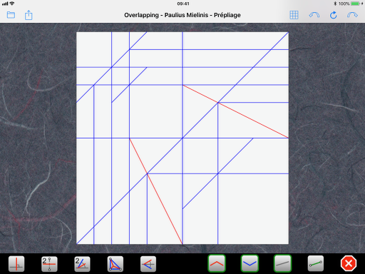Select the triangle incenter tool
The width and height of the screenshot is (365, 274).
tap(115, 263)
